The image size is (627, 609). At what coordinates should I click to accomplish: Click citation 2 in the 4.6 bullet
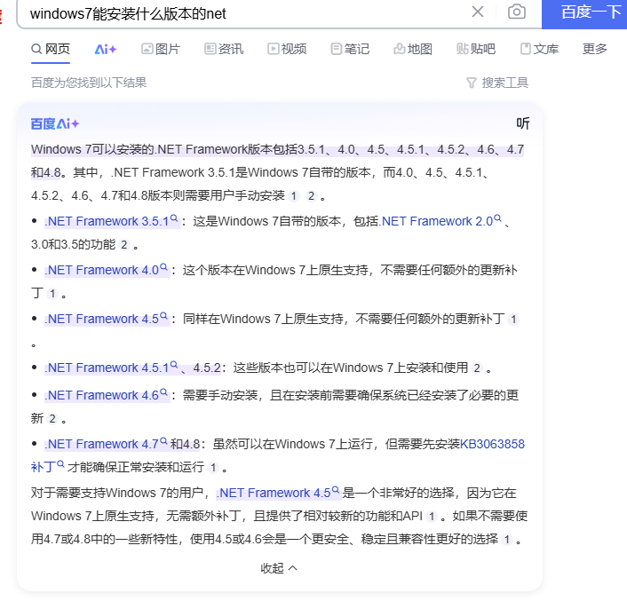point(52,419)
